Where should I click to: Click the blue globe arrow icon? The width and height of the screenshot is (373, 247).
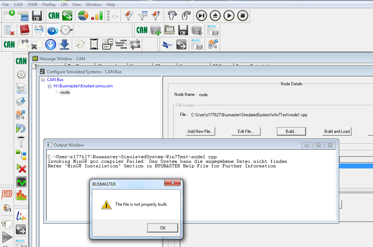[x=52, y=30]
